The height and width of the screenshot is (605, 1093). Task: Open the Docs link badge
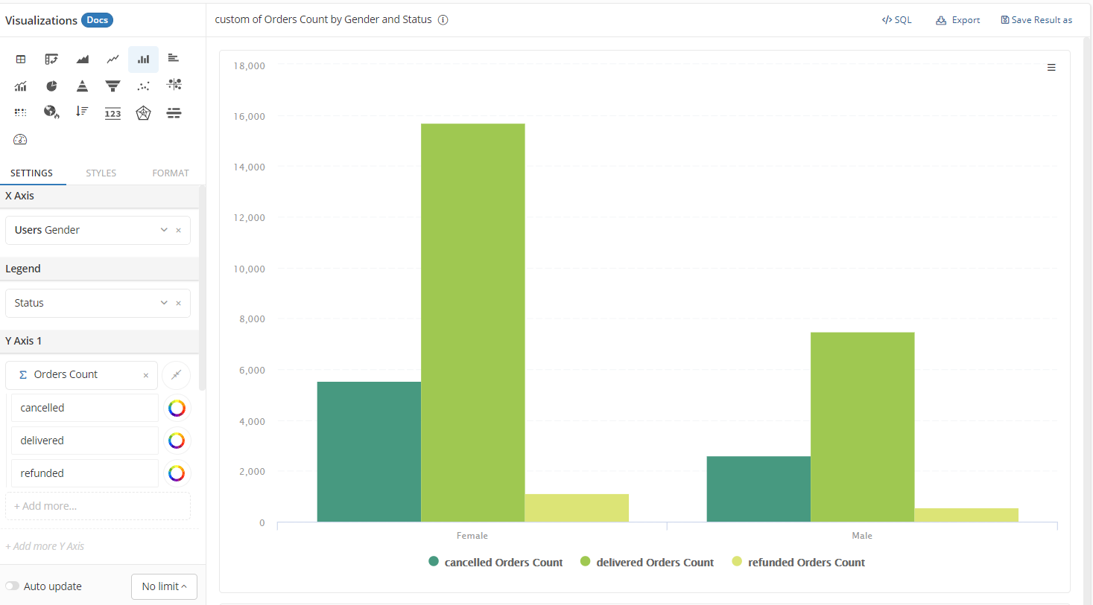click(x=97, y=20)
